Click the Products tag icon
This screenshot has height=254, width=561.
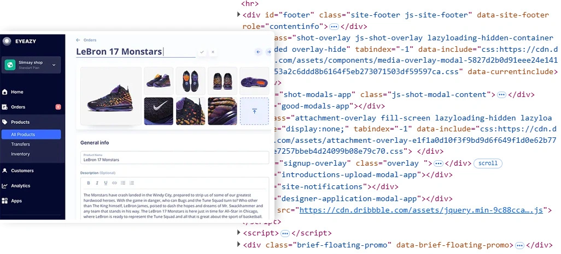pyautogui.click(x=5, y=122)
